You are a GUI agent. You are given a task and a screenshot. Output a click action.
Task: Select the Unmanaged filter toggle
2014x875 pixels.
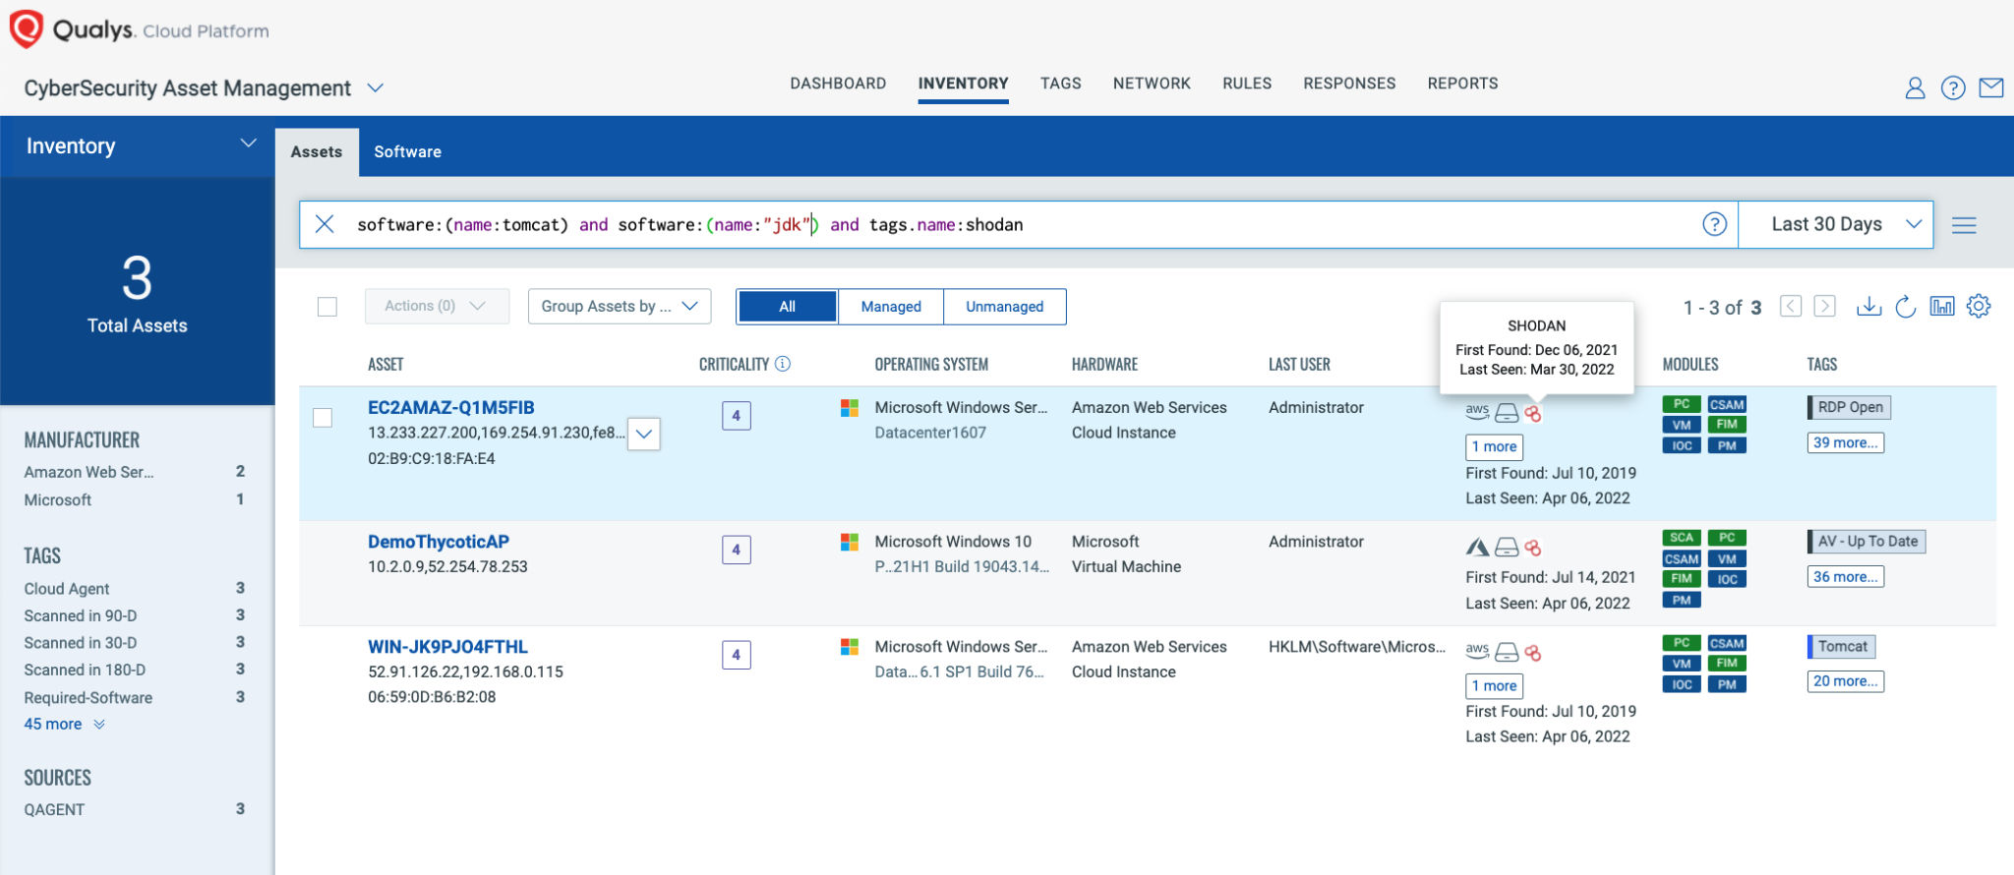click(1004, 307)
